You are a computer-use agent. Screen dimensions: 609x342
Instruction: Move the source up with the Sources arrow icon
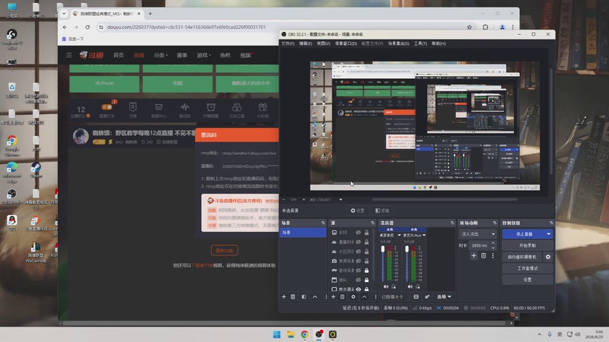coord(365,296)
